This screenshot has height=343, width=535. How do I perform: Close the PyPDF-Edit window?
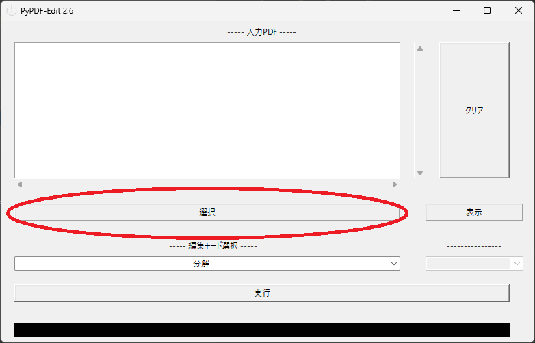[x=519, y=10]
